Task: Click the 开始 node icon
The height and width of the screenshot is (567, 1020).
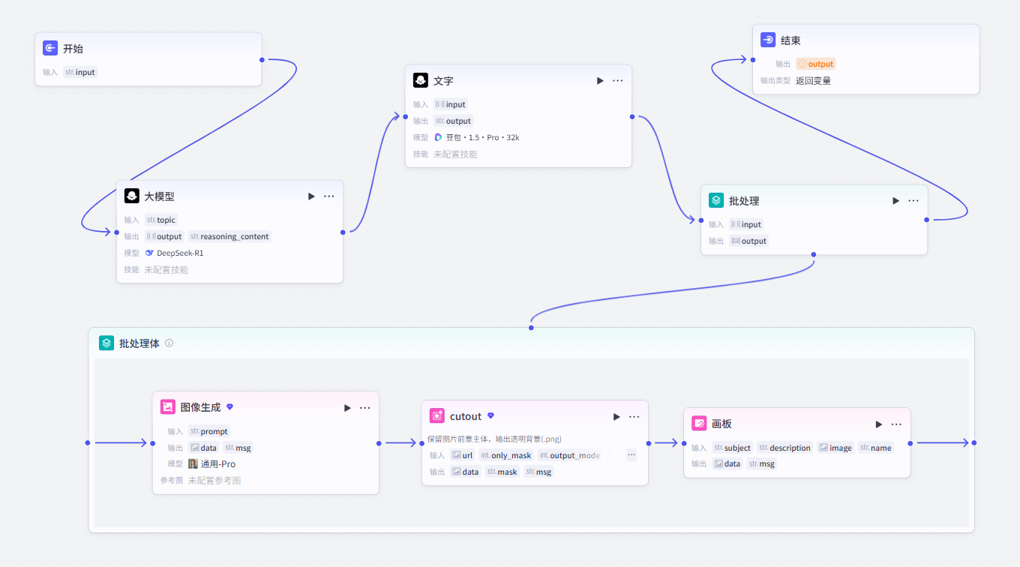Action: tap(50, 49)
